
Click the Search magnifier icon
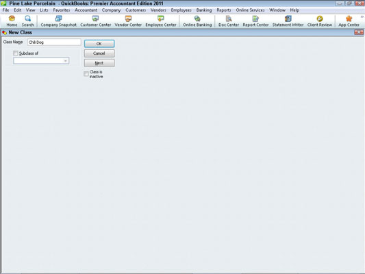tap(27, 18)
